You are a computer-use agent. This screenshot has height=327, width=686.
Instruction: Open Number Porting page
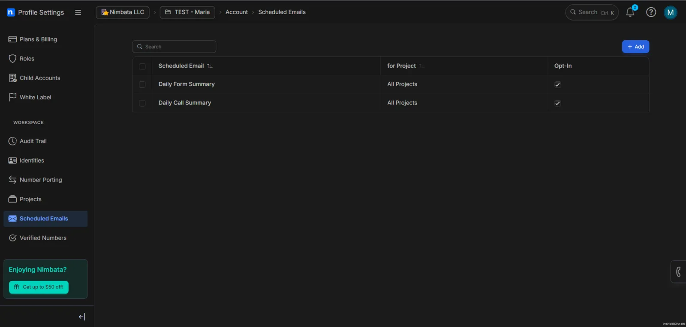(x=45, y=180)
